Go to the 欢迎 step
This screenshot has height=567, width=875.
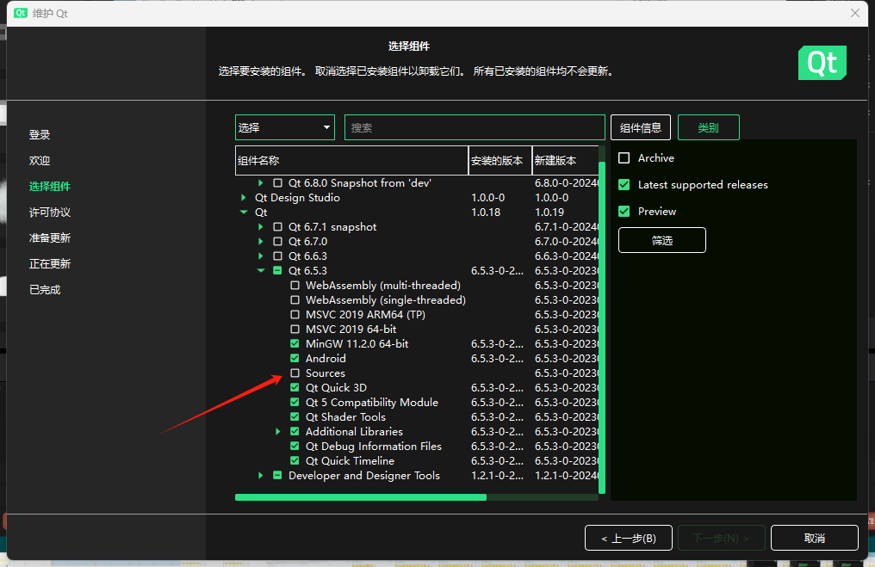click(x=40, y=161)
